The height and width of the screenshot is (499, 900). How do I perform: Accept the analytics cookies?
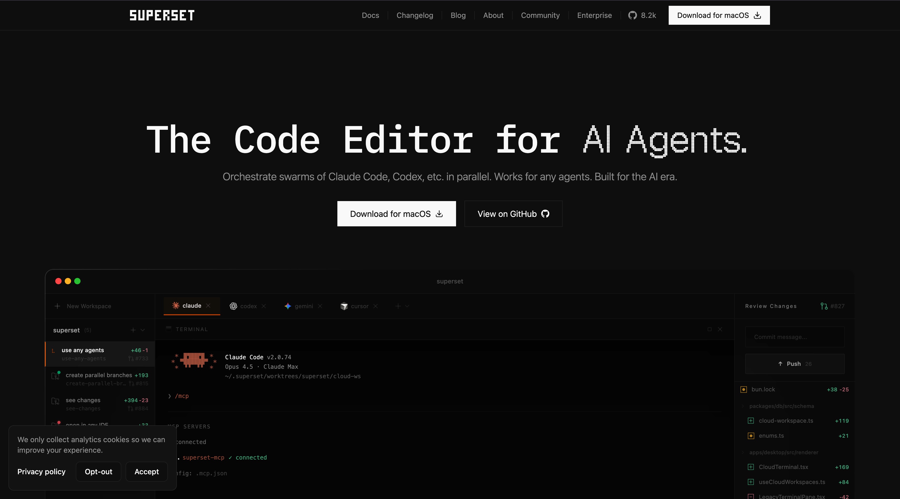[146, 471]
